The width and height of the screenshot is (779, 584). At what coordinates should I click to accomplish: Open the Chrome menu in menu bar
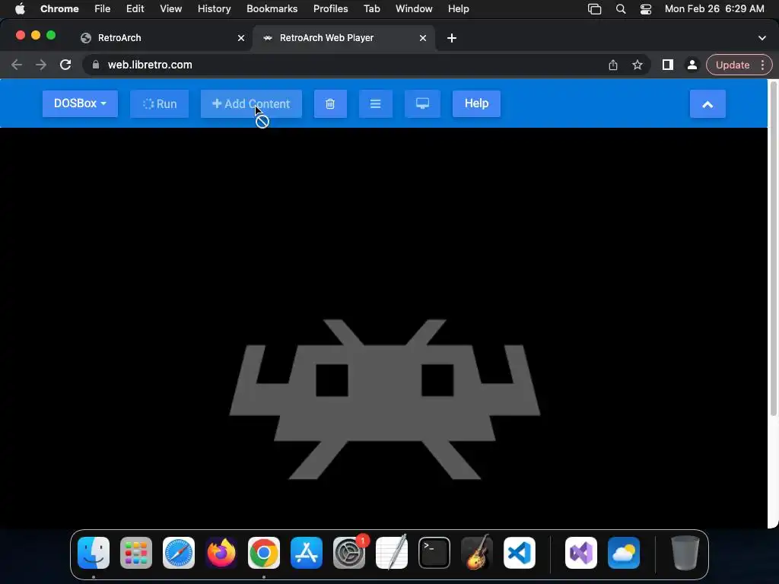(x=59, y=9)
